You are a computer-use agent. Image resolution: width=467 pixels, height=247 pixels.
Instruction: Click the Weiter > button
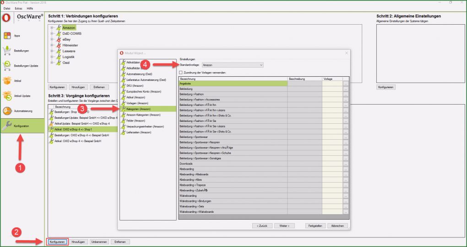(x=284, y=226)
